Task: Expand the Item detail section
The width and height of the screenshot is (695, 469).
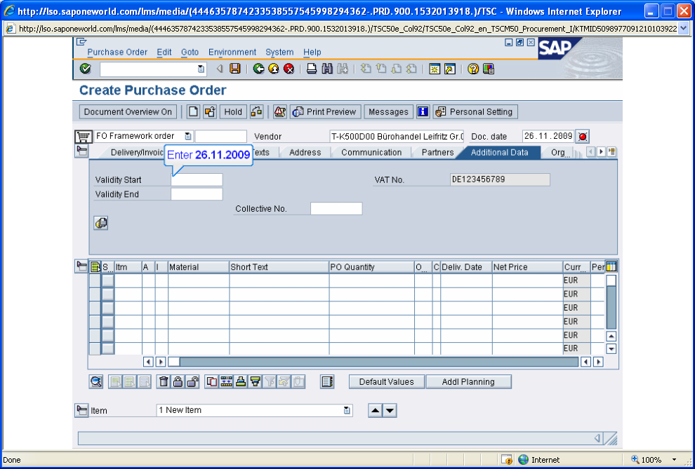Action: tap(81, 410)
